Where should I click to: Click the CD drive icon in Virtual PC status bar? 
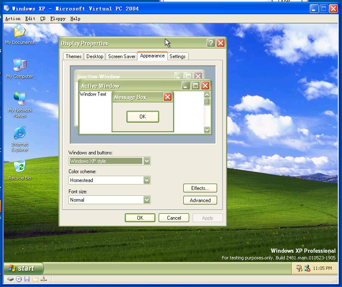tap(19, 279)
